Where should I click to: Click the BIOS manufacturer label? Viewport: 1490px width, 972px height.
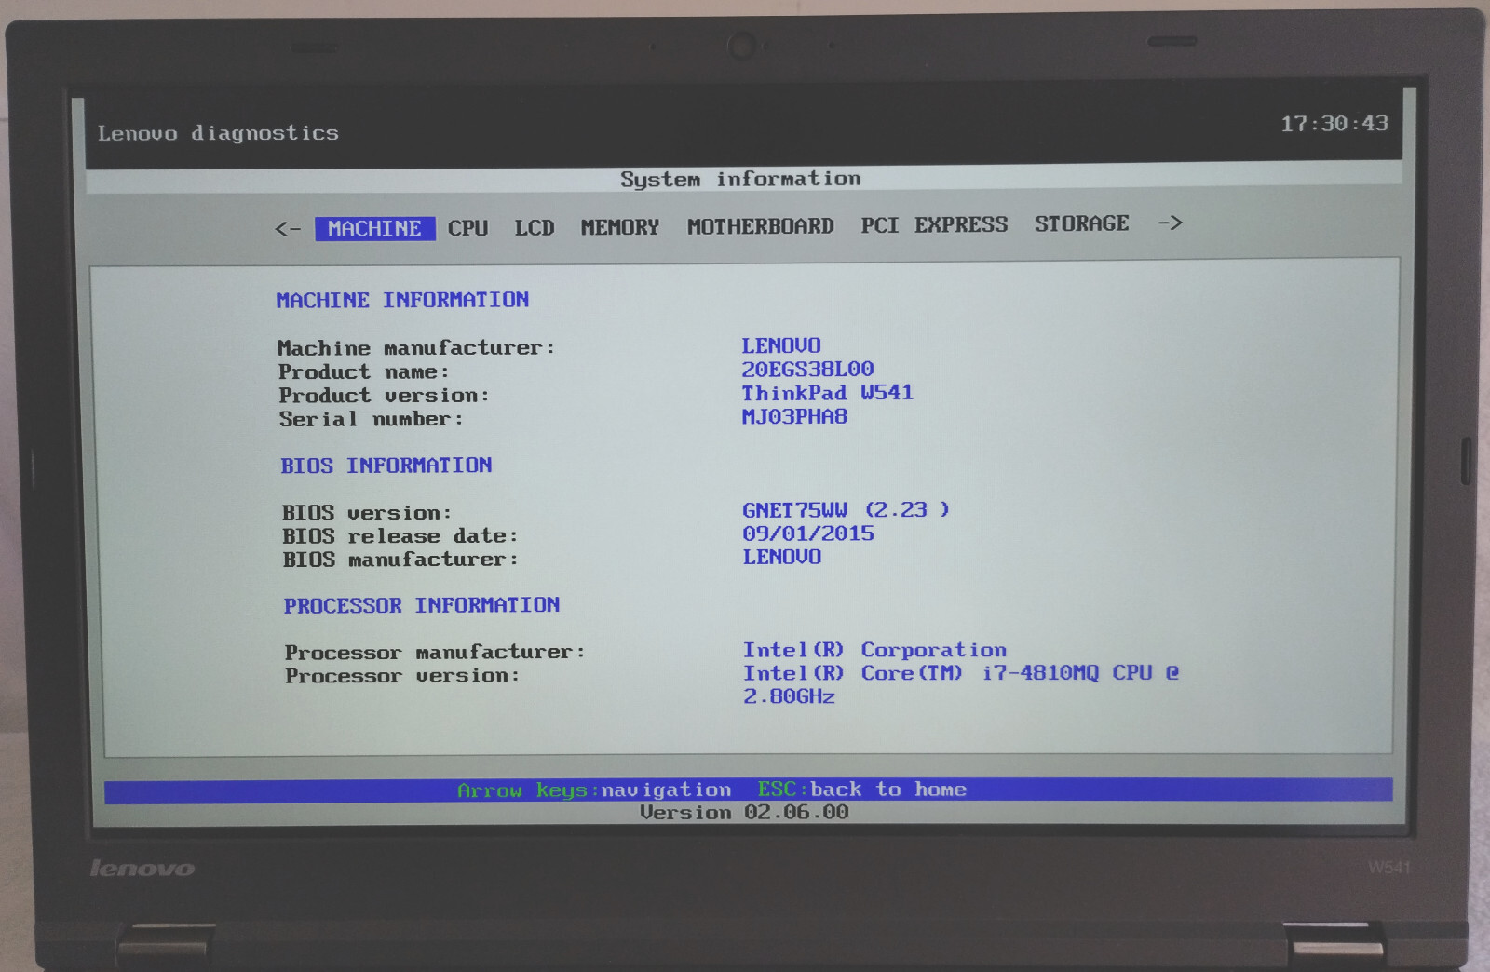click(x=400, y=560)
